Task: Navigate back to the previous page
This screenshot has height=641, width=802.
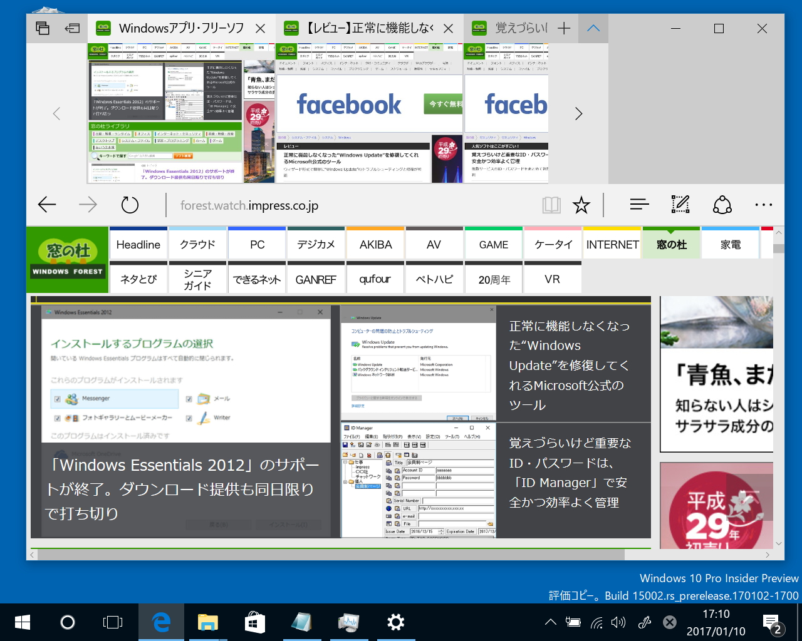Action: 46,205
